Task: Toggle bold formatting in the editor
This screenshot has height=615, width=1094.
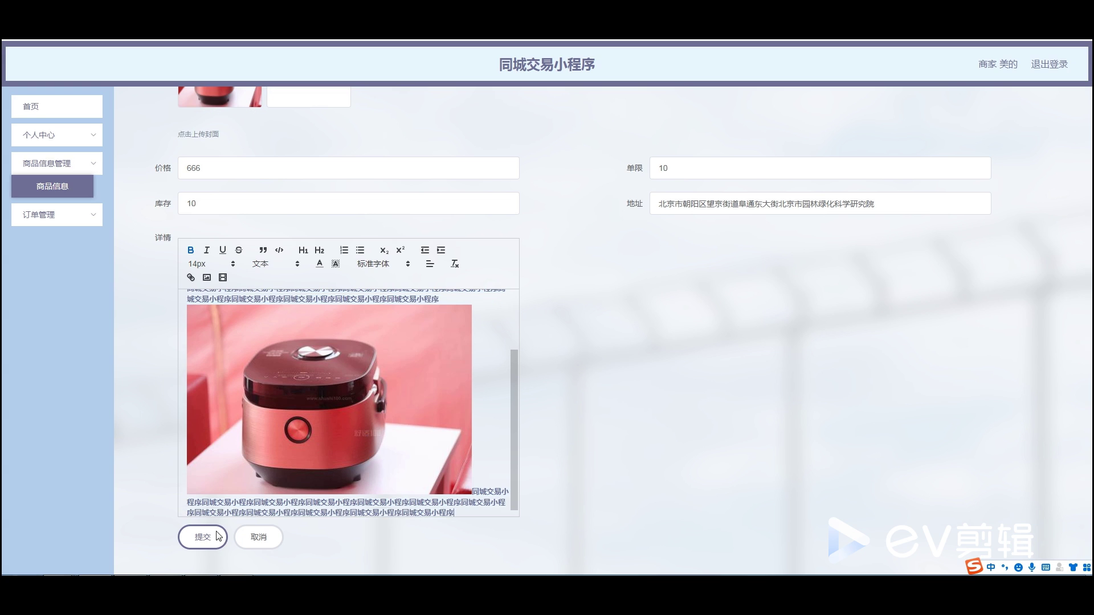Action: click(x=191, y=250)
